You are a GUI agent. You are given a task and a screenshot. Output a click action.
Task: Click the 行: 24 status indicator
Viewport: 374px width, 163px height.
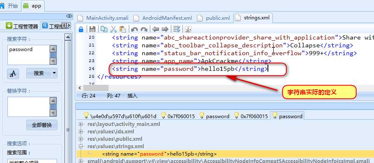pos(88,95)
